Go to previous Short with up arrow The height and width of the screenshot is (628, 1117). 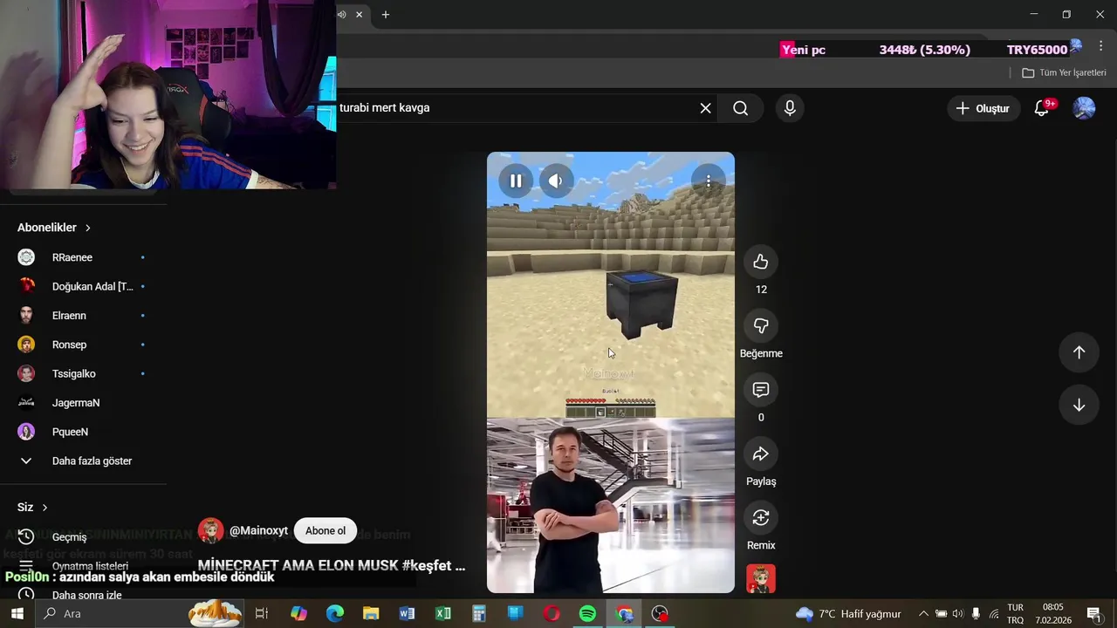tap(1079, 352)
